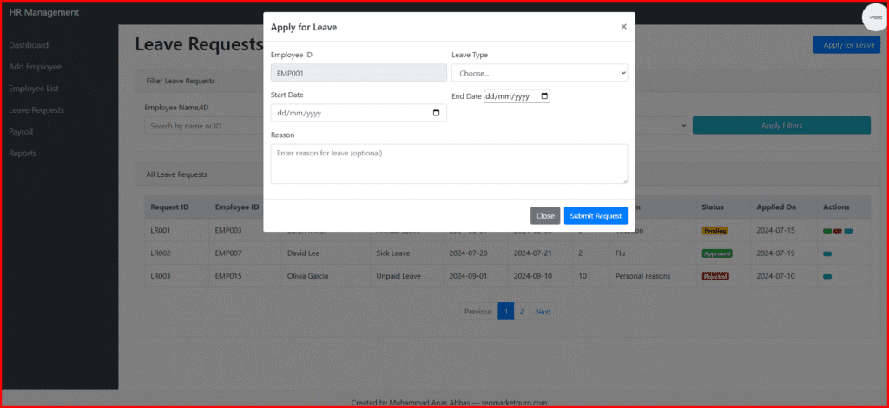This screenshot has width=889, height=408.
Task: Click the teal view action for LR002
Action: click(827, 253)
